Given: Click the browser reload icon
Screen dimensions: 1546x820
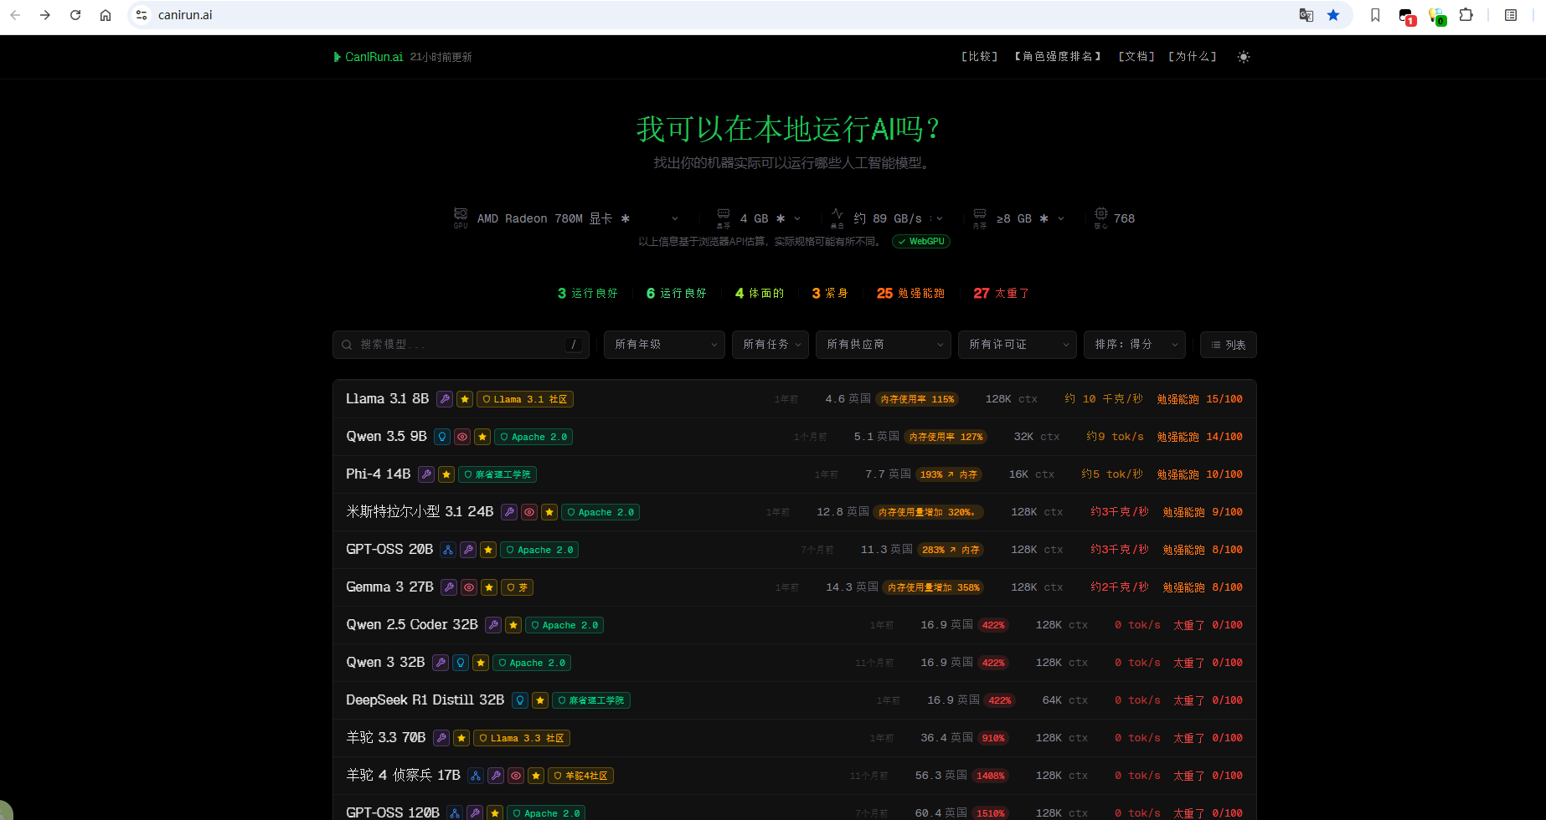Looking at the screenshot, I should point(75,15).
